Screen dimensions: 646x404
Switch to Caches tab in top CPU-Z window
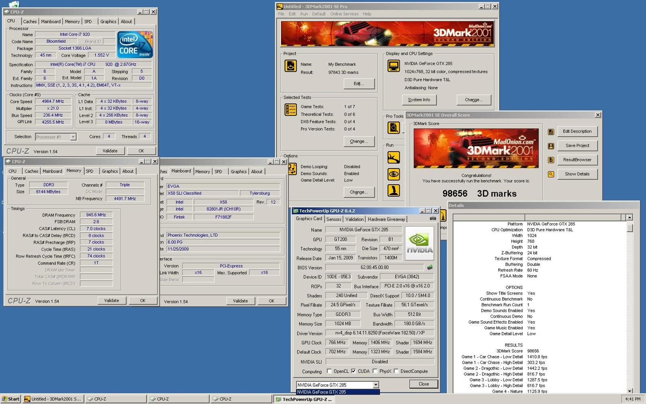[30, 22]
